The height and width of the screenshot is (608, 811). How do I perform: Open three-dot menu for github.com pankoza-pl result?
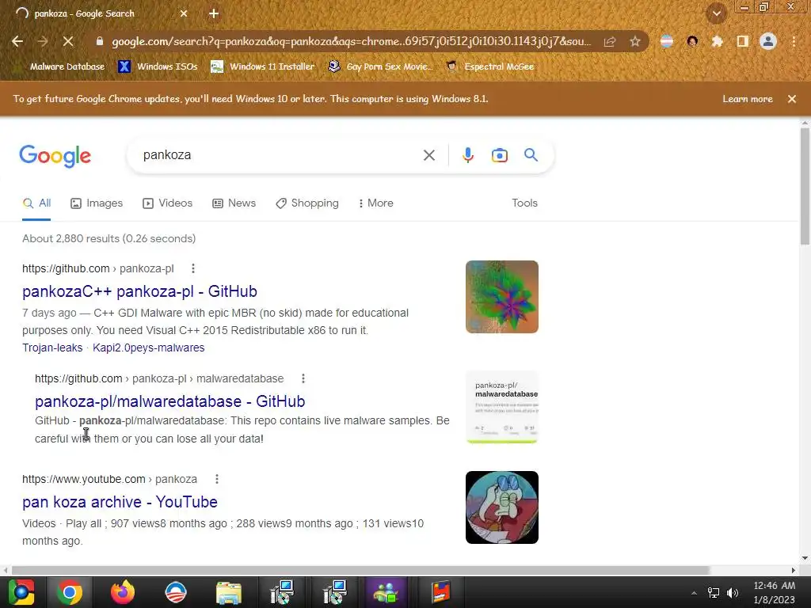(x=193, y=268)
